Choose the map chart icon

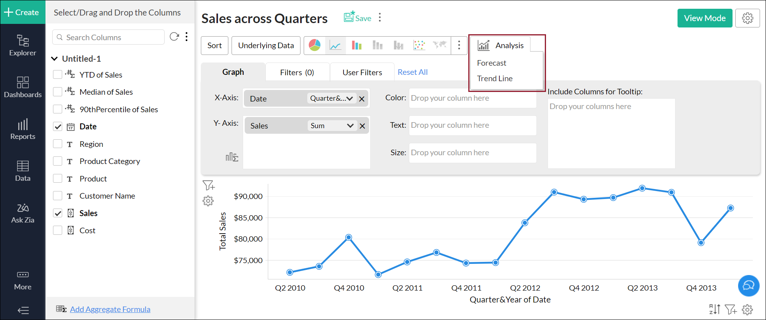click(x=440, y=45)
